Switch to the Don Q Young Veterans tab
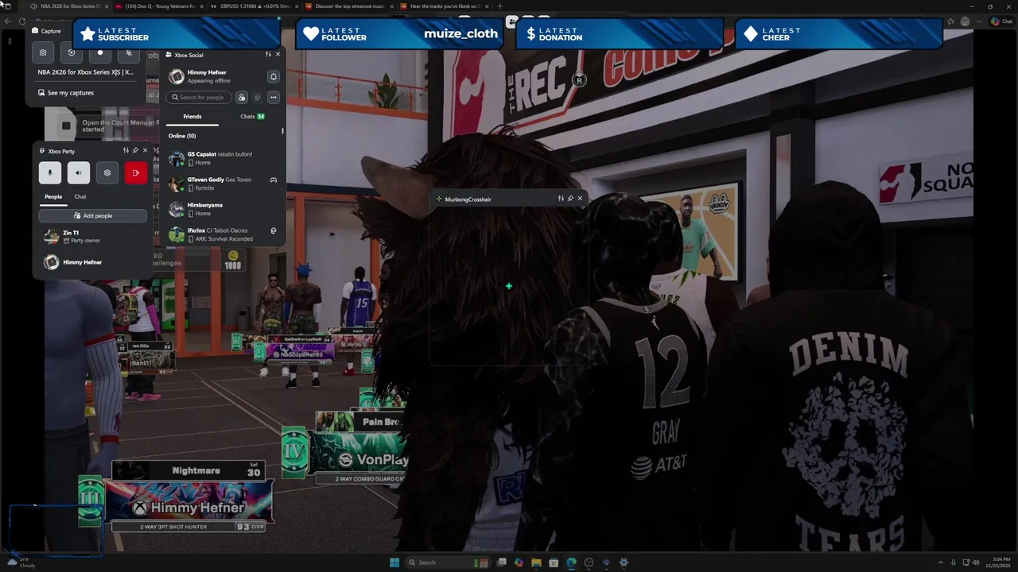The width and height of the screenshot is (1018, 572). (x=159, y=6)
